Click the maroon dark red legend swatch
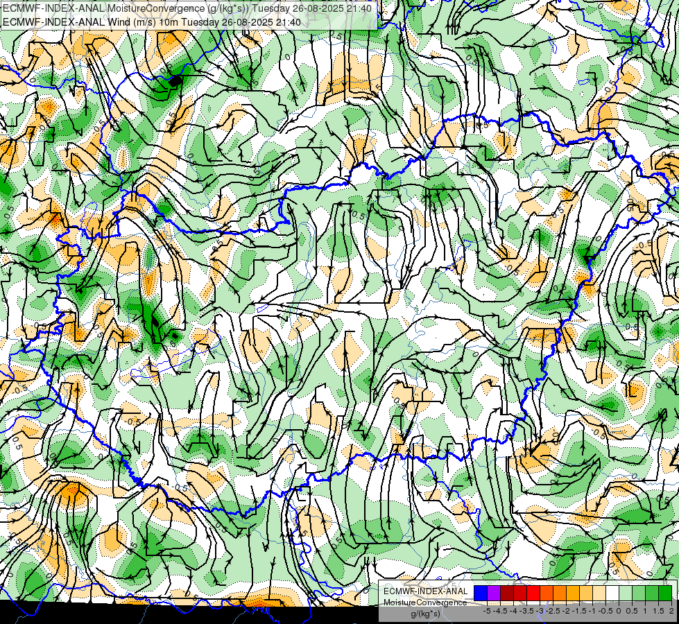679x624 pixels. pyautogui.click(x=507, y=593)
